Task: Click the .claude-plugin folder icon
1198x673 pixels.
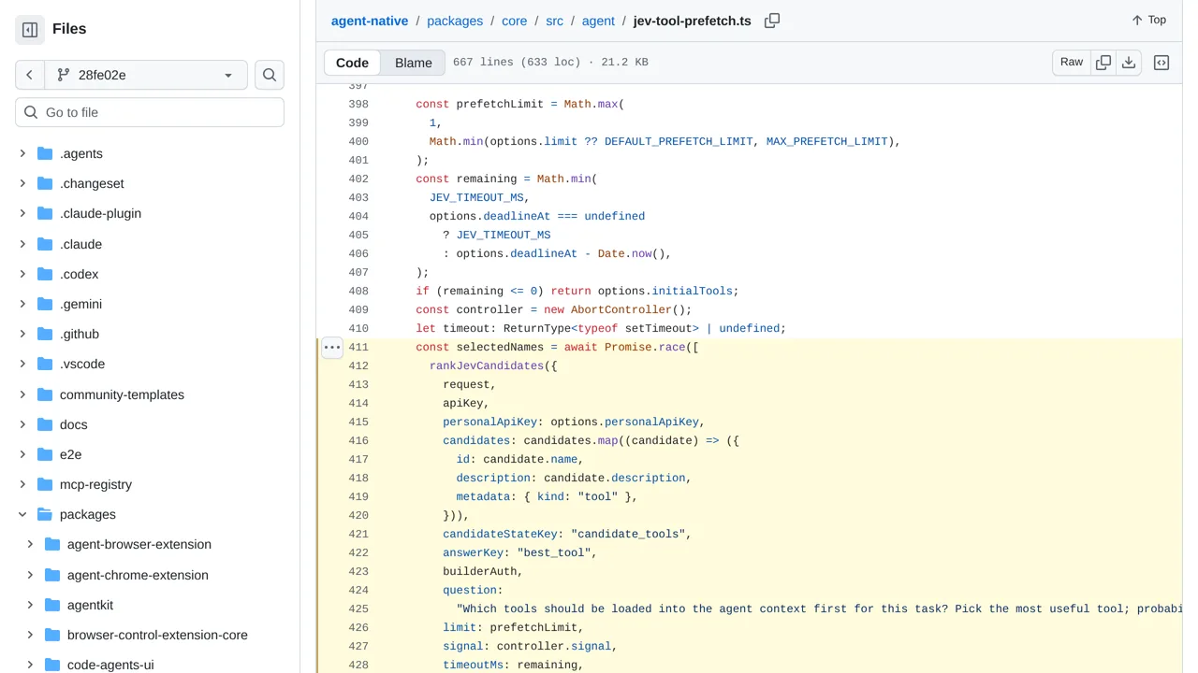Action: [44, 213]
